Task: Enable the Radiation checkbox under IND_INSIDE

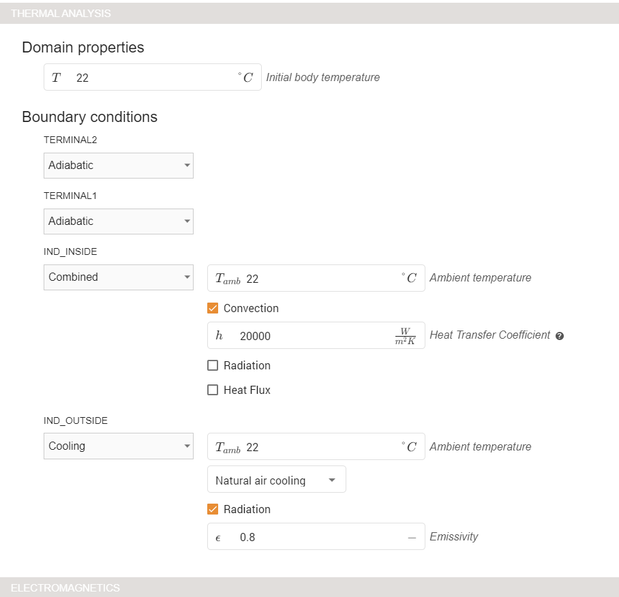Action: [x=213, y=366]
